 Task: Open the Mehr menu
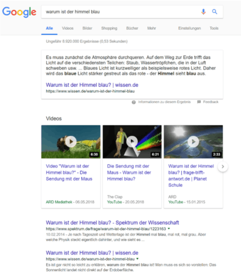(x=151, y=28)
